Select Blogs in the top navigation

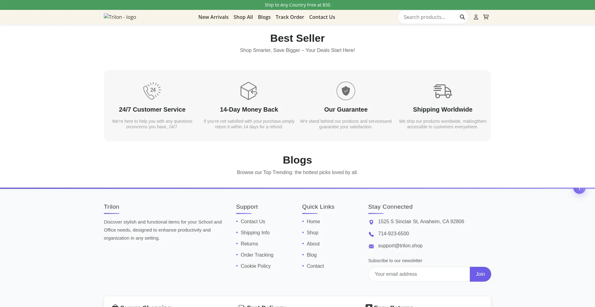(264, 17)
